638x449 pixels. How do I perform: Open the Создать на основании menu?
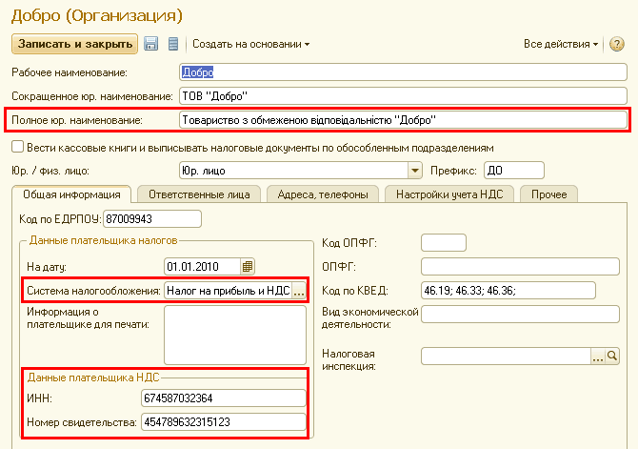tap(251, 44)
